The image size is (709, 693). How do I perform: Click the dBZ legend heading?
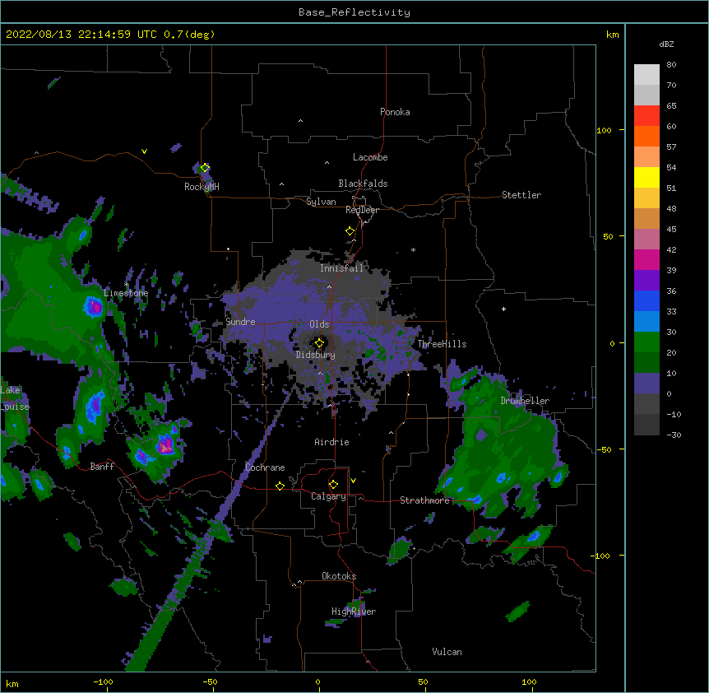[666, 44]
